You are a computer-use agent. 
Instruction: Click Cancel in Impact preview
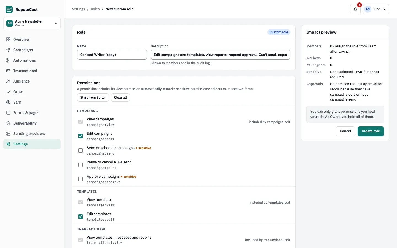click(x=345, y=131)
